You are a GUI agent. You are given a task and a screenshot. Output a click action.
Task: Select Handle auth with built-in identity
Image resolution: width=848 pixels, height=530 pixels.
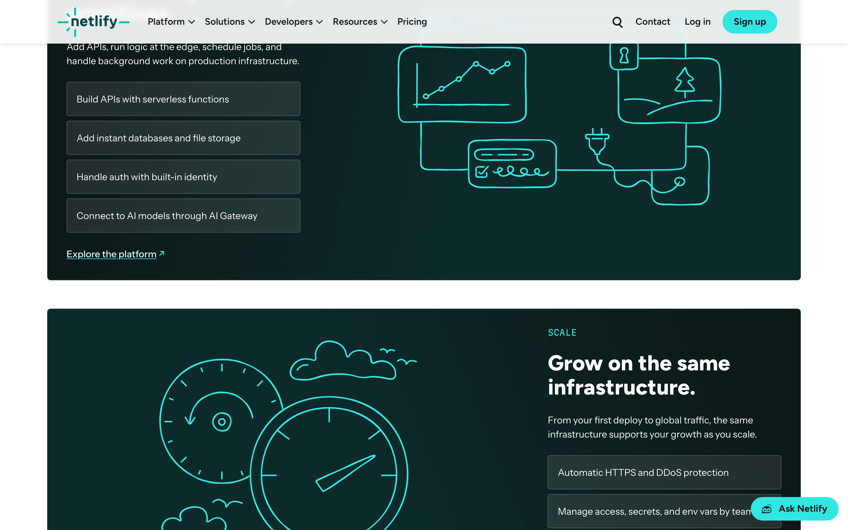point(183,177)
